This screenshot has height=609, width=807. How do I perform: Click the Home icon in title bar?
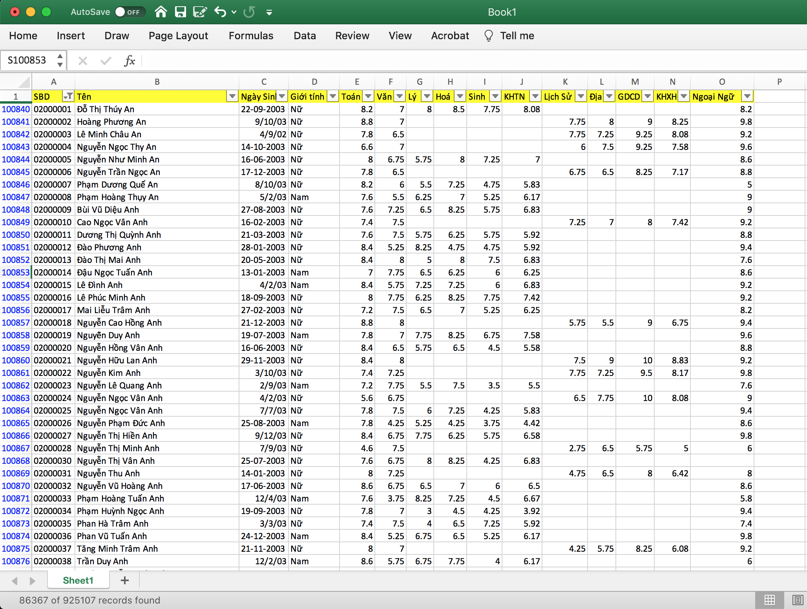161,12
